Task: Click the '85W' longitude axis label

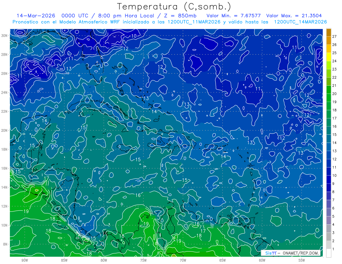Action: 64,260
